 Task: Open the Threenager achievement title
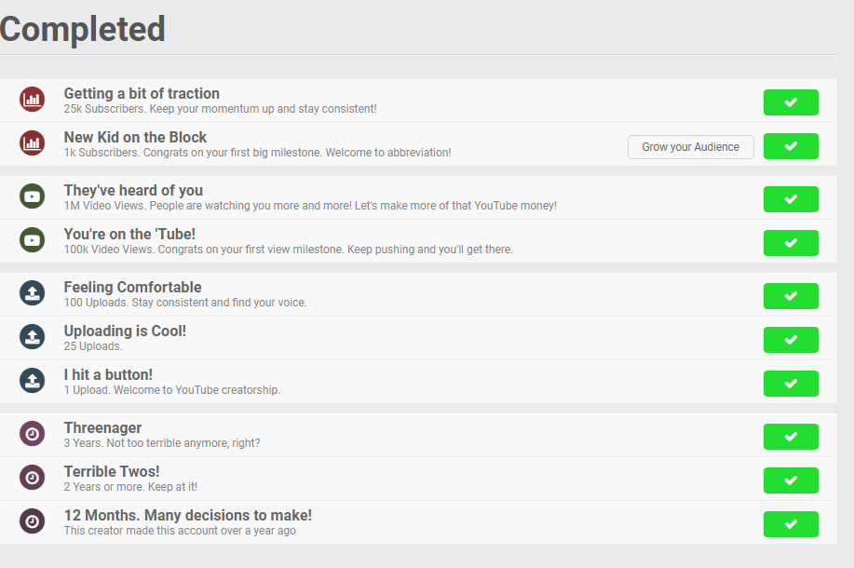[x=103, y=428]
